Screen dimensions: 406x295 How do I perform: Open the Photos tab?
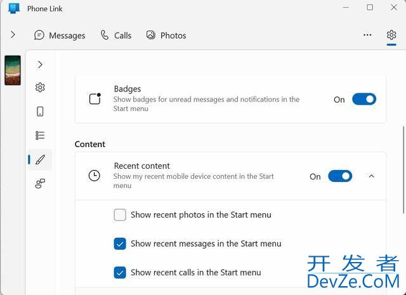(166, 36)
